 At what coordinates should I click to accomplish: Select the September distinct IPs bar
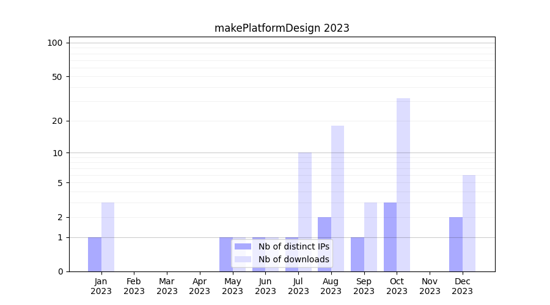pos(358,254)
